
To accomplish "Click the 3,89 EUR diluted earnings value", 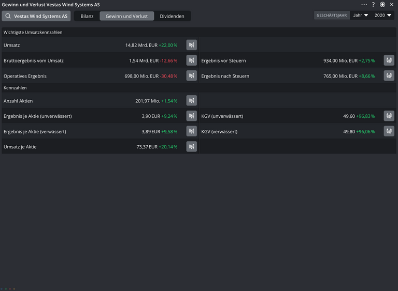I will click(151, 132).
